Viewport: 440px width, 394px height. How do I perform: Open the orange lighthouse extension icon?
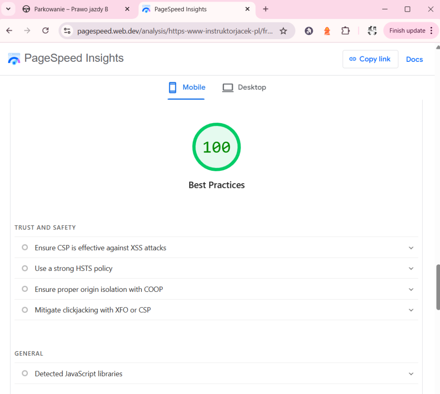[x=327, y=31]
